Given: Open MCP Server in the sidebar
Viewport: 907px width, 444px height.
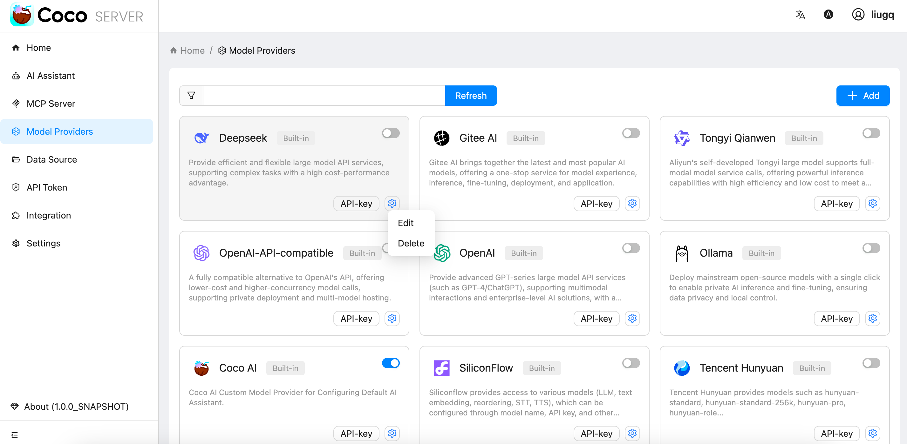Looking at the screenshot, I should click(77, 104).
